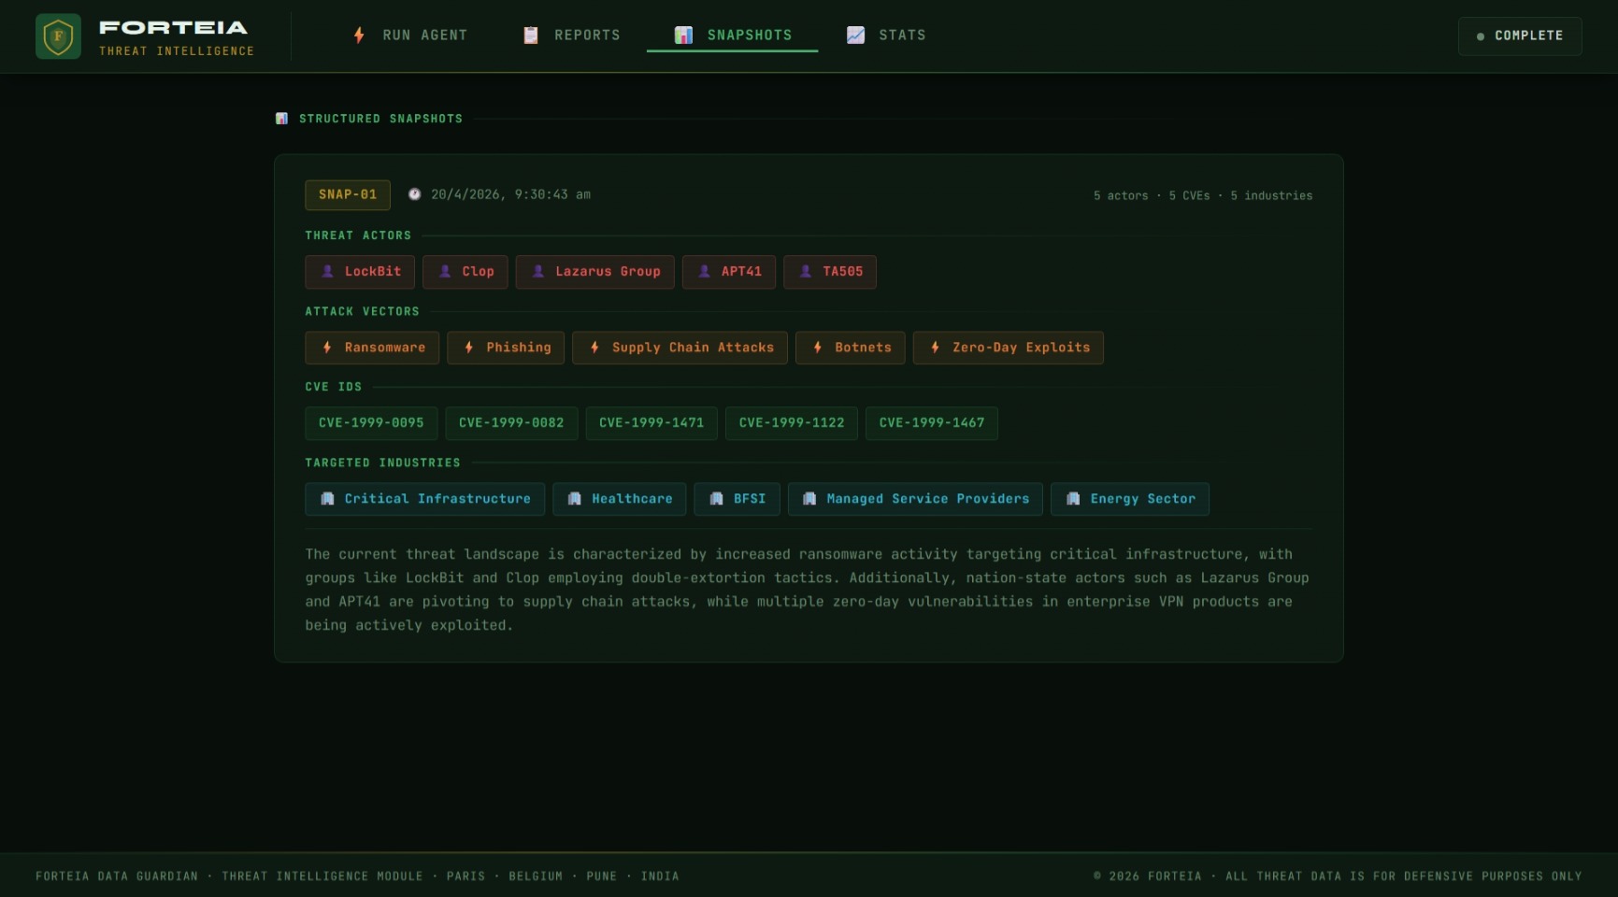This screenshot has width=1618, height=897.
Task: Click the Complete status button
Action: click(x=1519, y=36)
